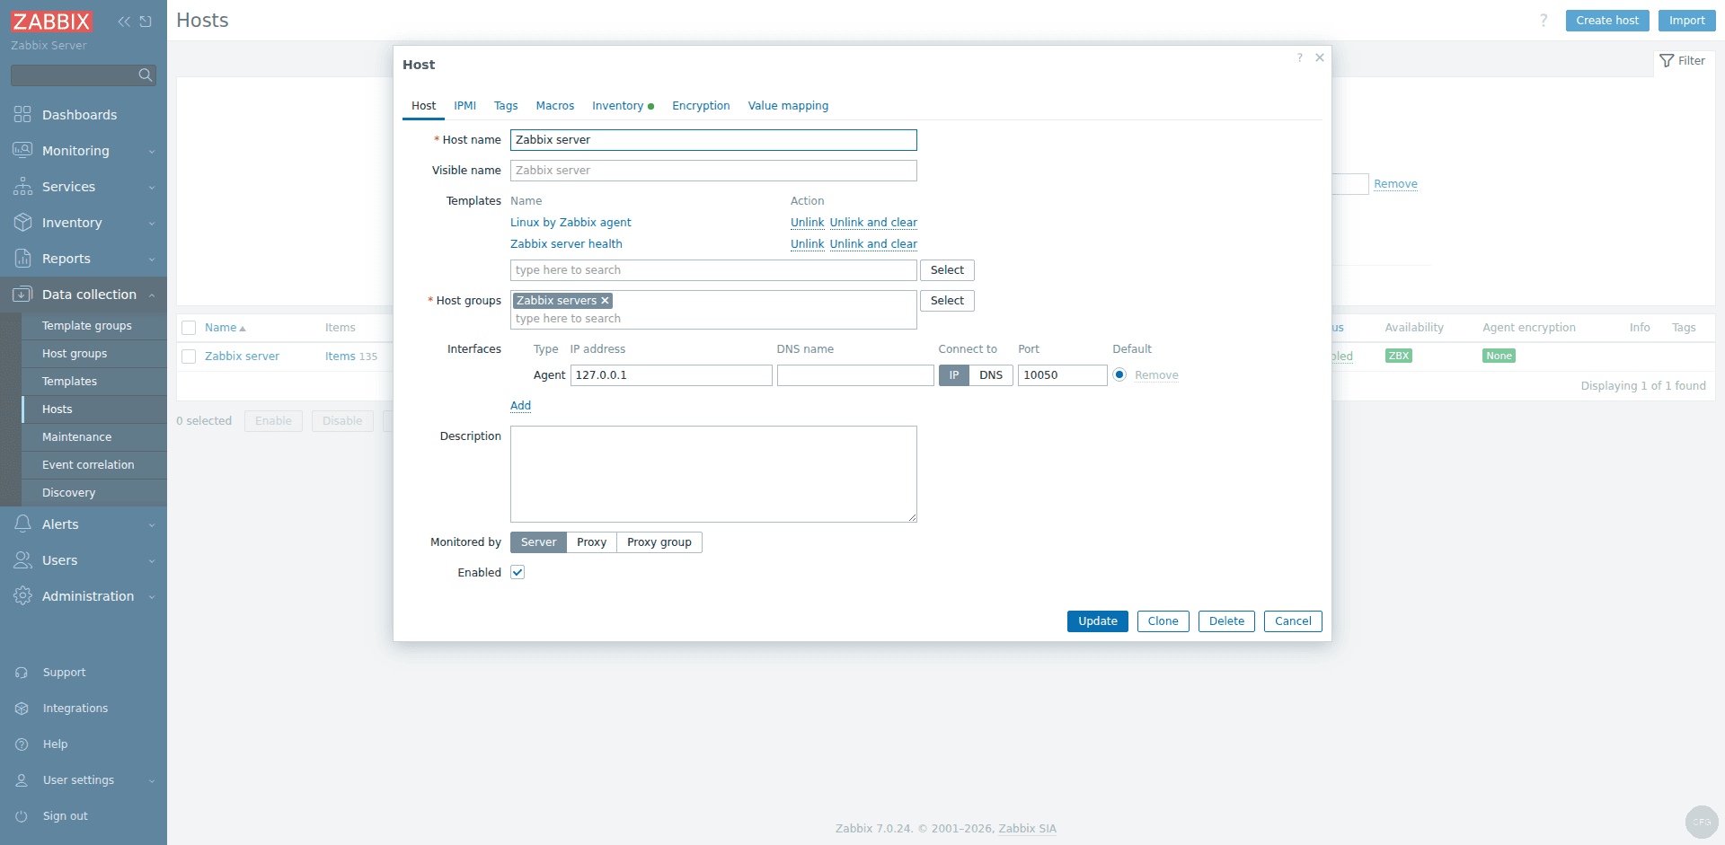Viewport: 1725px width, 845px height.
Task: Switch to the Macros tab
Action: coord(554,105)
